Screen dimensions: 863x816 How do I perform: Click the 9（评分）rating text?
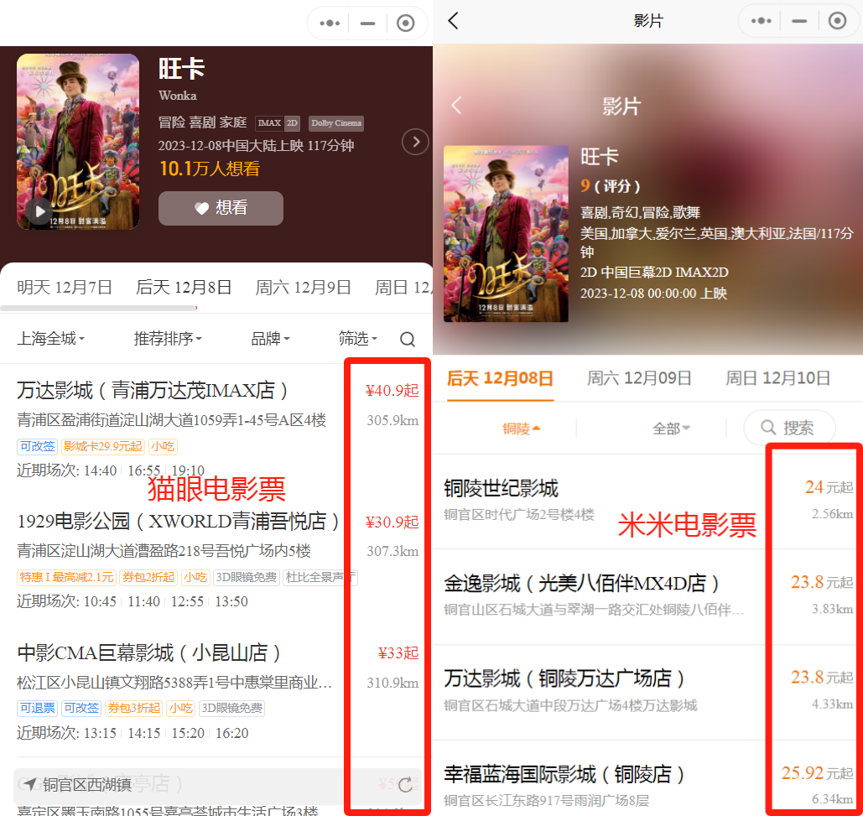(610, 186)
